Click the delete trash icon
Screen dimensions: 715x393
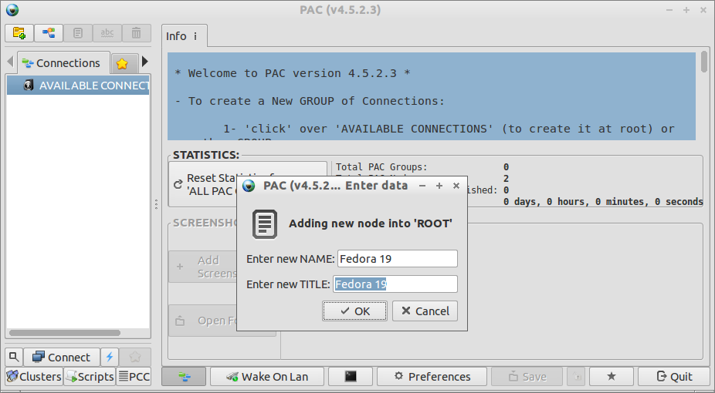[x=137, y=32]
